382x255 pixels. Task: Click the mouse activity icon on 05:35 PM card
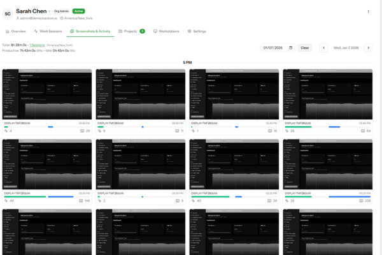coord(6,201)
